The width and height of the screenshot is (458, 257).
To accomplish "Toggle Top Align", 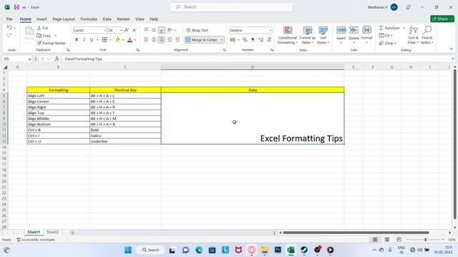I will point(146,30).
